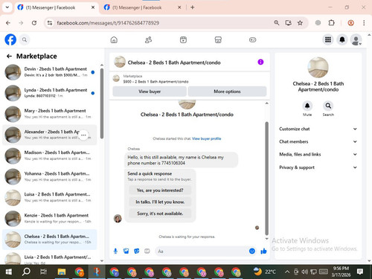This screenshot has height=279, width=372.
Task: Open the account profile avatar menu
Action: [356, 39]
